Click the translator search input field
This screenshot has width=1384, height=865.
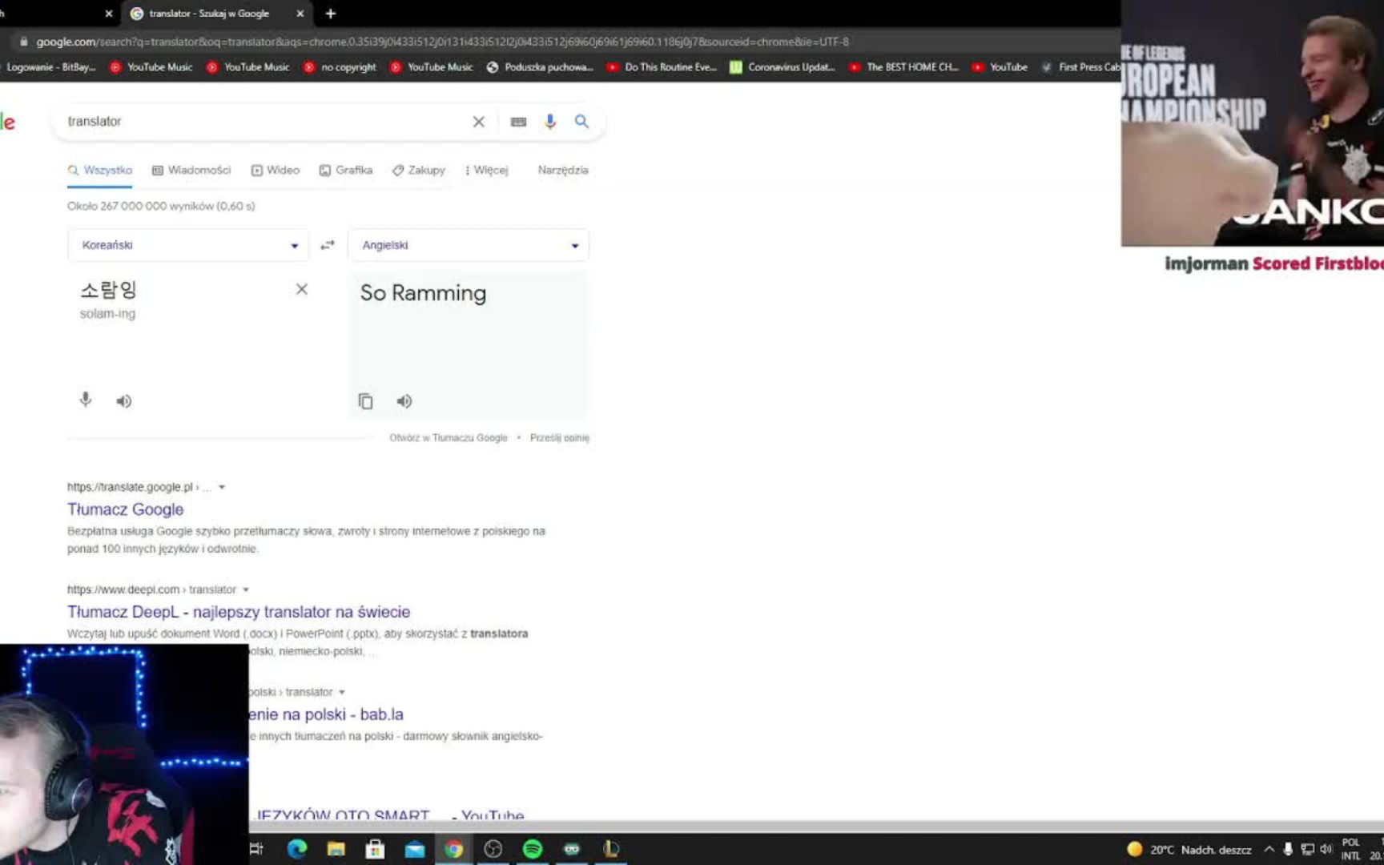(x=264, y=122)
